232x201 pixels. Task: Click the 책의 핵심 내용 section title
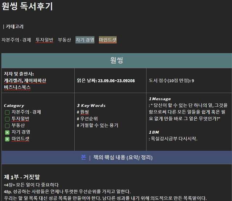tap(123, 158)
